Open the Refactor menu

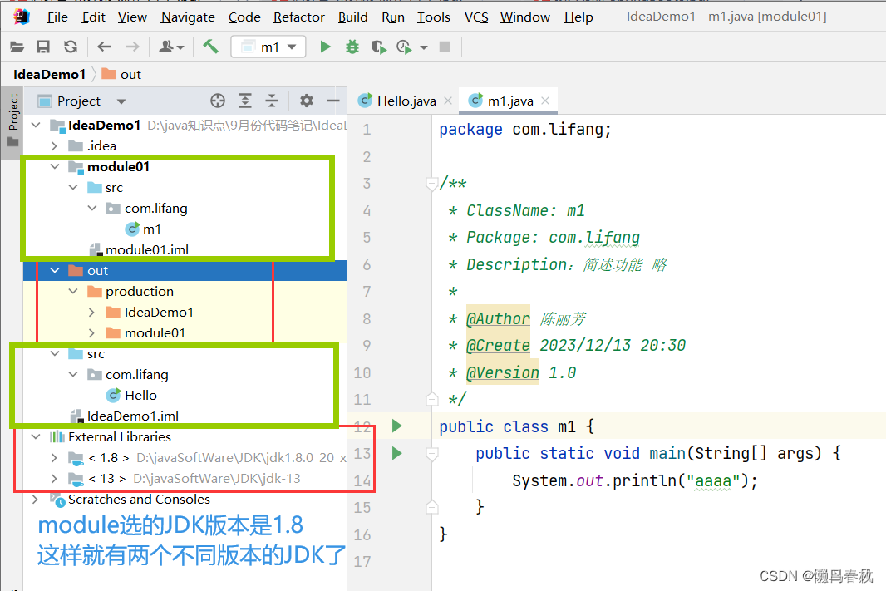point(298,17)
